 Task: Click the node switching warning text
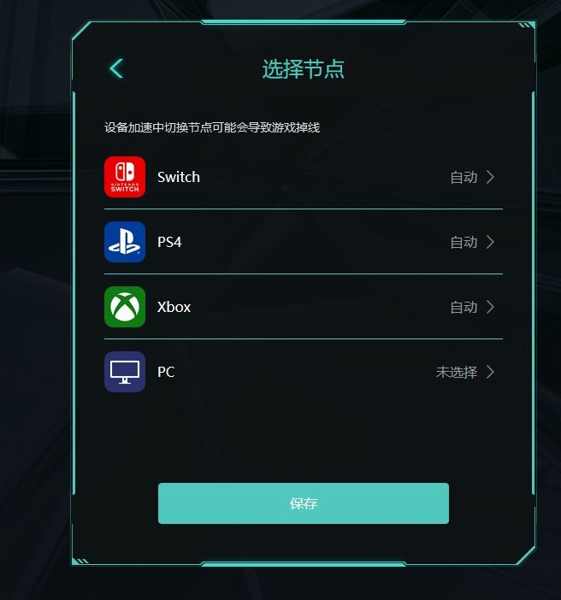[212, 127]
